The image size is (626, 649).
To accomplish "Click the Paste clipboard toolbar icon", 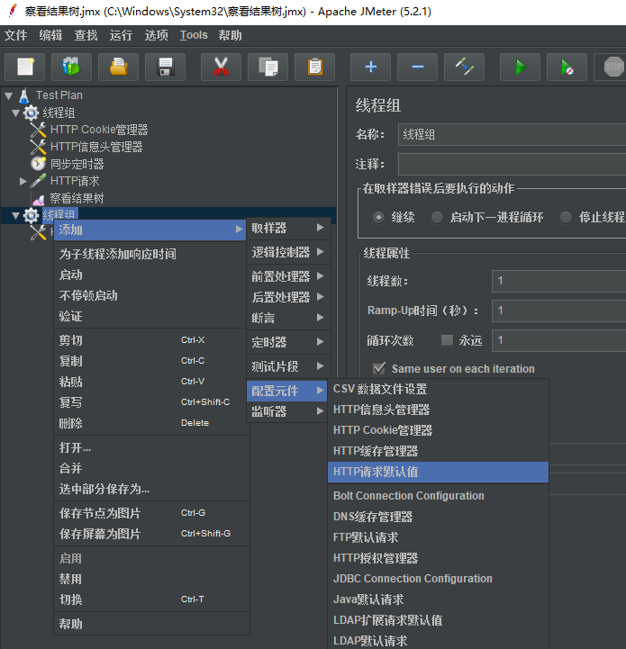I will [314, 67].
